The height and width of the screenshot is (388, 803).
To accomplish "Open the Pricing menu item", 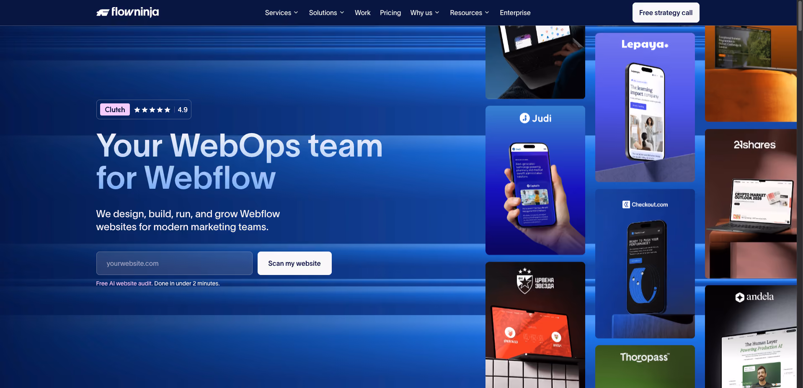I will [390, 13].
